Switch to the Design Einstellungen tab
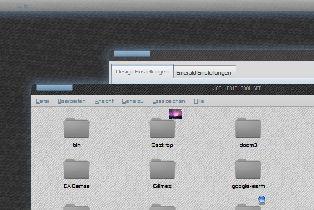 click(x=142, y=72)
